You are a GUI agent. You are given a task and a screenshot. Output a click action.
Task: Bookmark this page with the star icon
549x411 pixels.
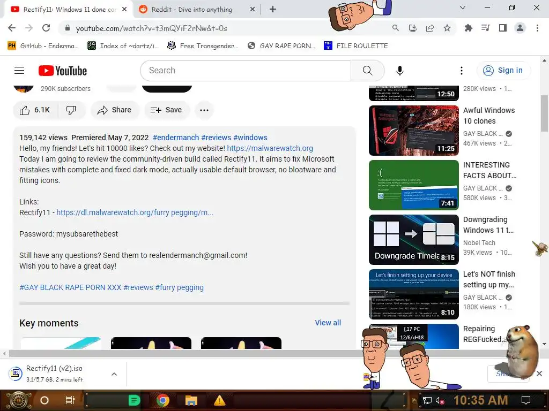pos(447,28)
